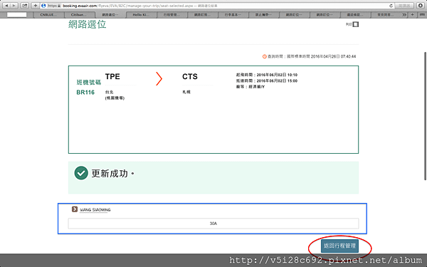Click the brown arrow icon beside passenger name
427x267 pixels.
tap(75, 209)
